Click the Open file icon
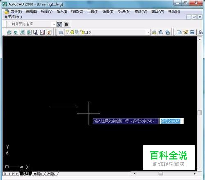The image size is (205, 180). click(186, 32)
